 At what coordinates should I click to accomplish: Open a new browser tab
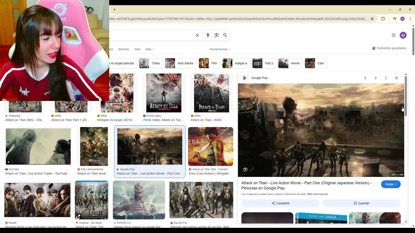[114, 10]
